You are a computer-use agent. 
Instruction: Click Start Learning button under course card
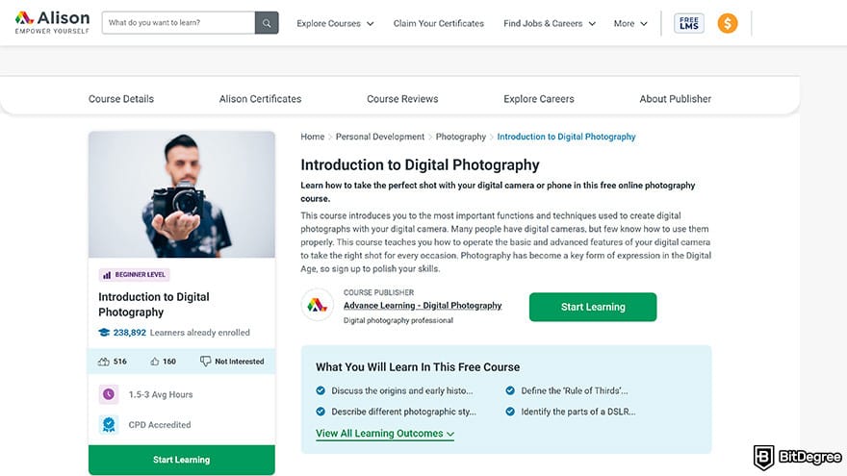coord(182,460)
